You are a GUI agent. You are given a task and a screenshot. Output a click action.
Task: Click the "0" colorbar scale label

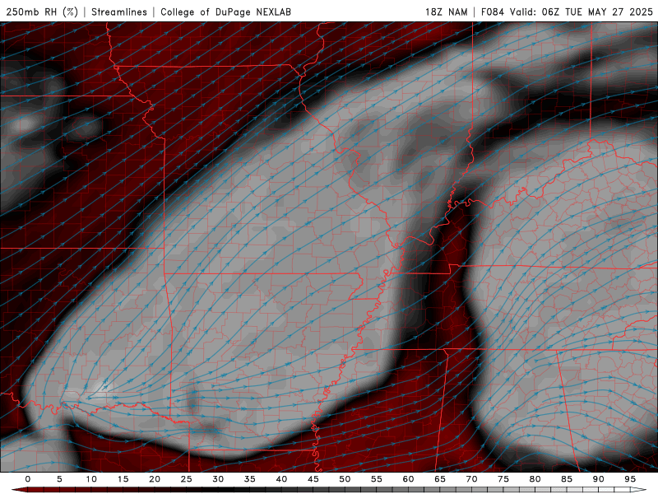point(28,479)
